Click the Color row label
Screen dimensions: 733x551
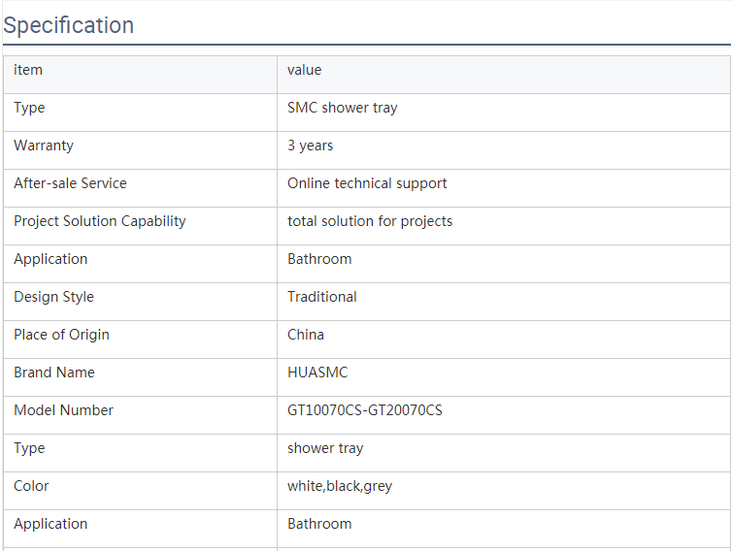31,486
